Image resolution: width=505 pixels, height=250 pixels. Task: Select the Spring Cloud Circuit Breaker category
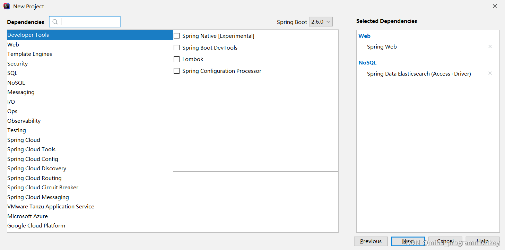tap(90, 188)
